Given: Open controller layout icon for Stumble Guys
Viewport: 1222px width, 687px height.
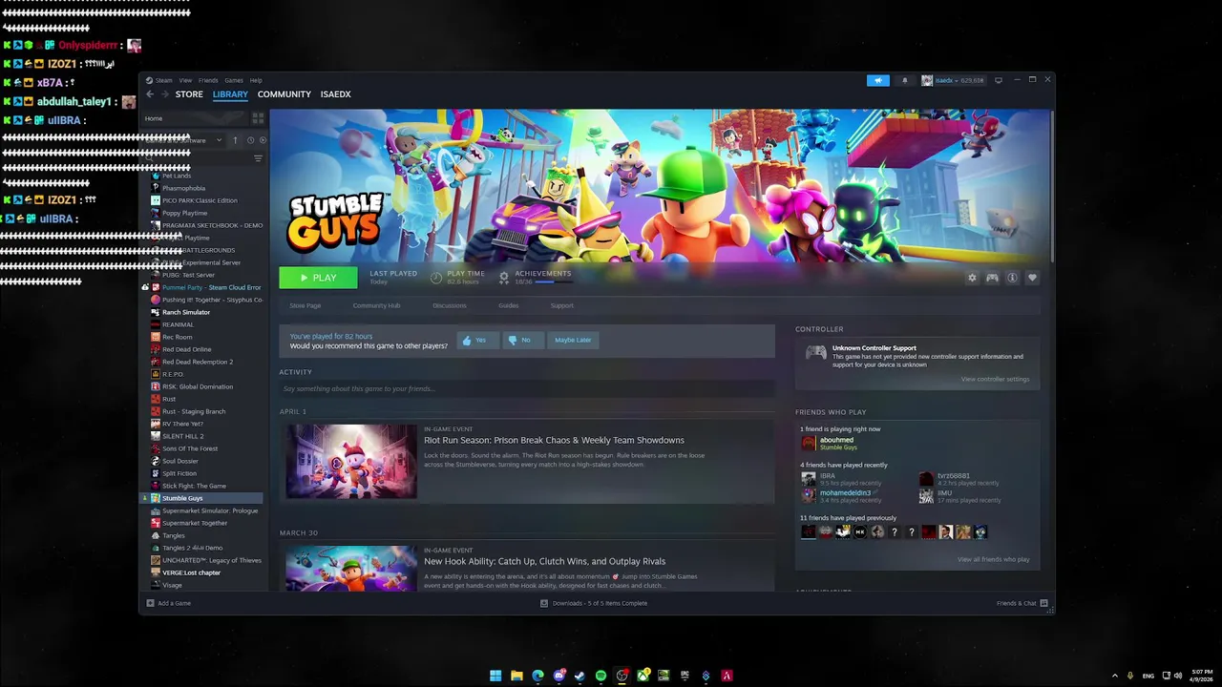Looking at the screenshot, I should point(992,278).
